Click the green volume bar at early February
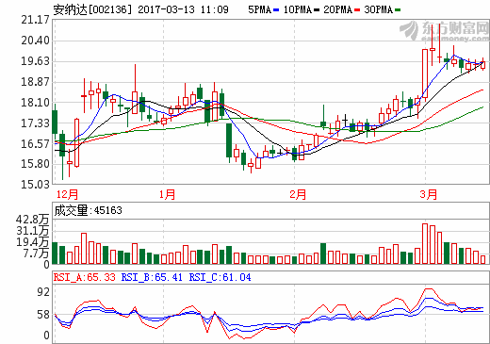490x344 pixels. point(323,254)
